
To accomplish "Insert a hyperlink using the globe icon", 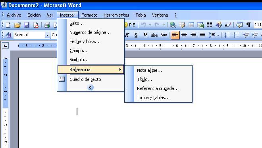I will (x=173, y=25).
